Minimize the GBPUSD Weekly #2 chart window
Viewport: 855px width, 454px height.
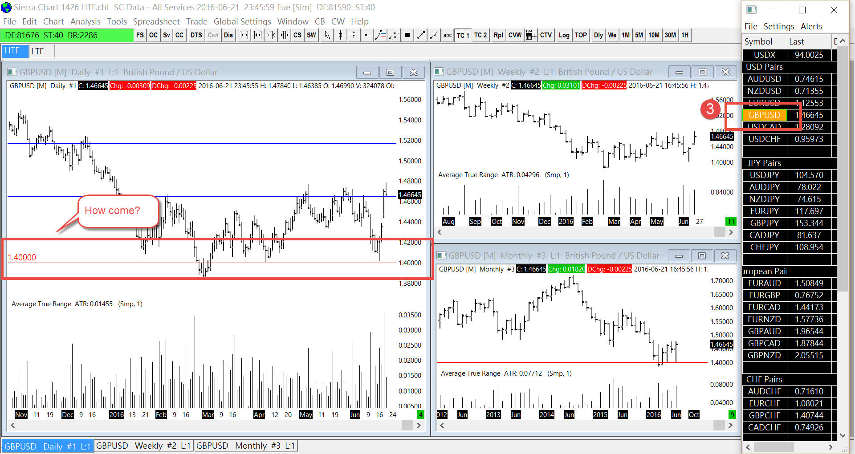click(x=679, y=72)
